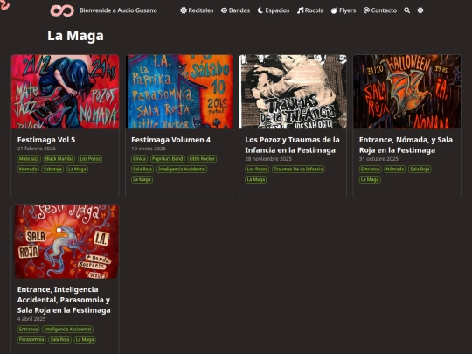The width and height of the screenshot is (472, 354).
Task: Click La Maga tag in the 31 octubre card
Action: click(370, 179)
